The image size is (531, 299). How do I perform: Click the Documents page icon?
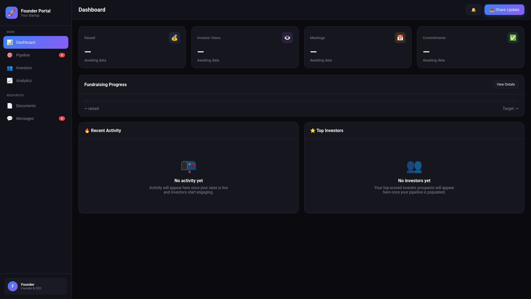click(x=10, y=106)
